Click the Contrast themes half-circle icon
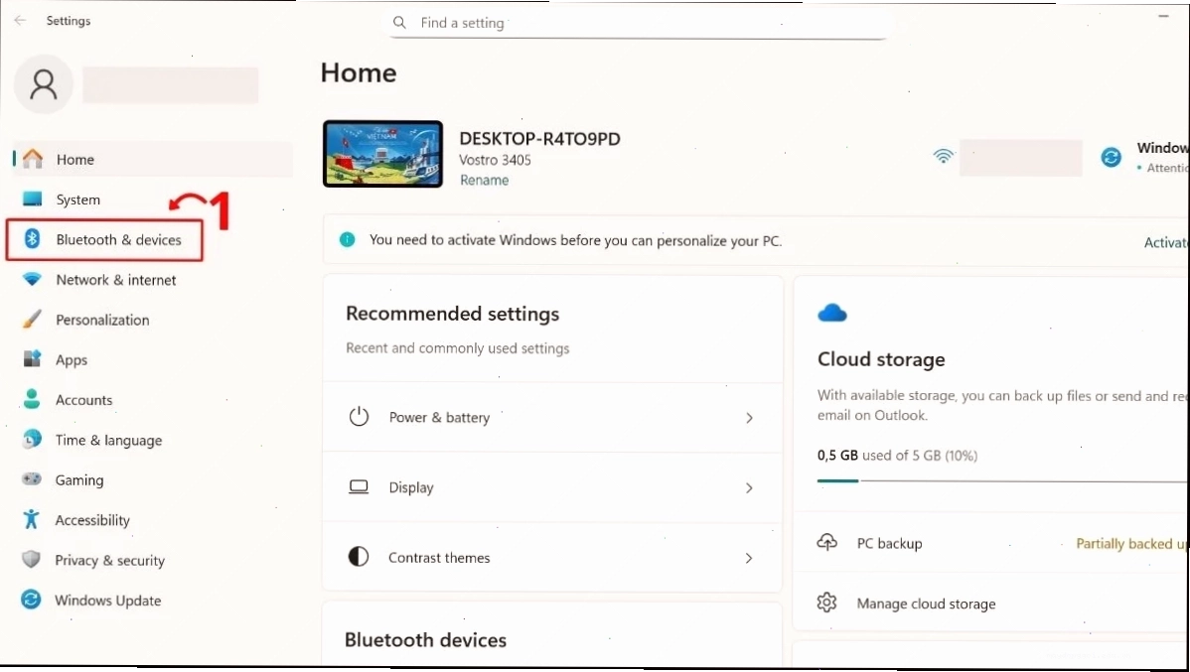 (x=359, y=557)
